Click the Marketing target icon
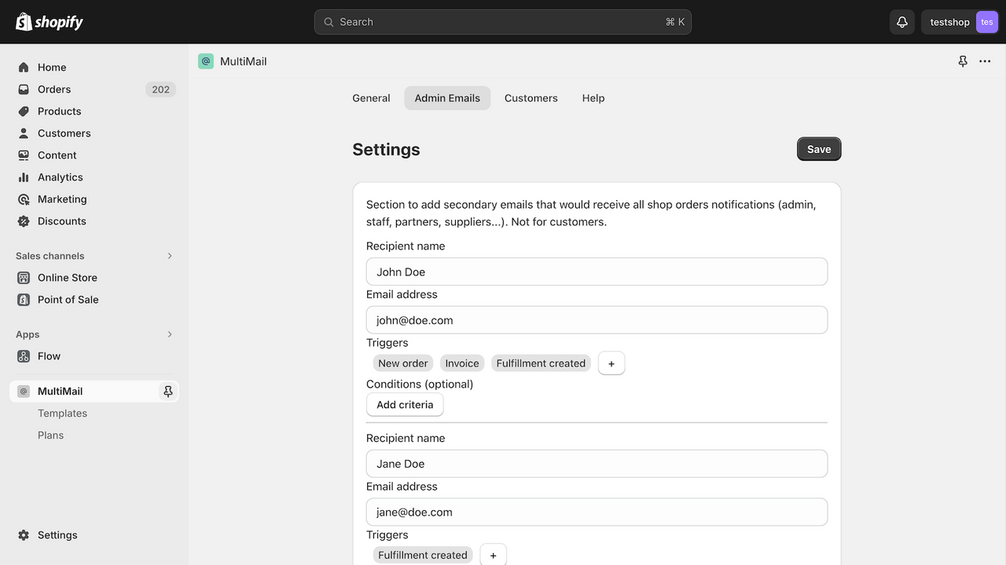The image size is (1006, 565). click(24, 199)
